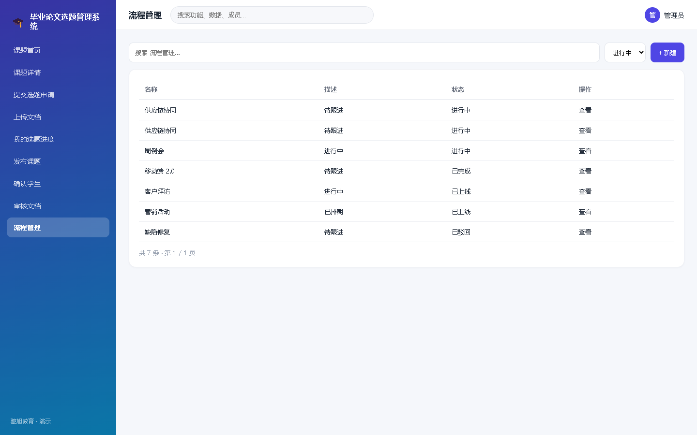The image size is (697, 435).
Task: Click 查看 link for 缺陷修复
Action: [x=585, y=232]
